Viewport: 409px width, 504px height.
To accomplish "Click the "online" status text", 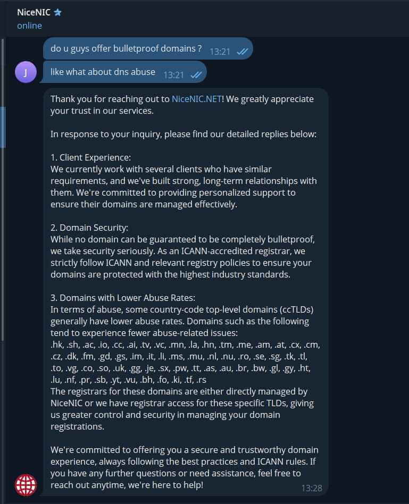I will [x=29, y=26].
